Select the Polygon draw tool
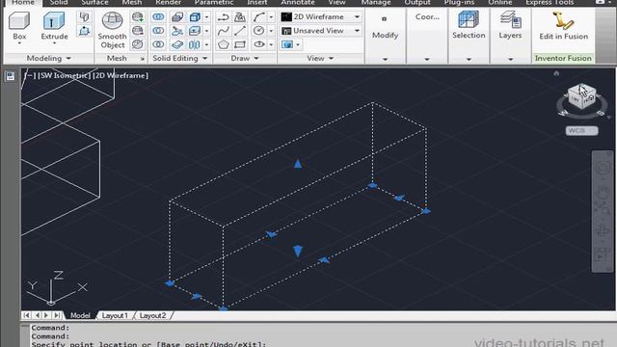Viewport: 617px width, 347px height. 223,44
